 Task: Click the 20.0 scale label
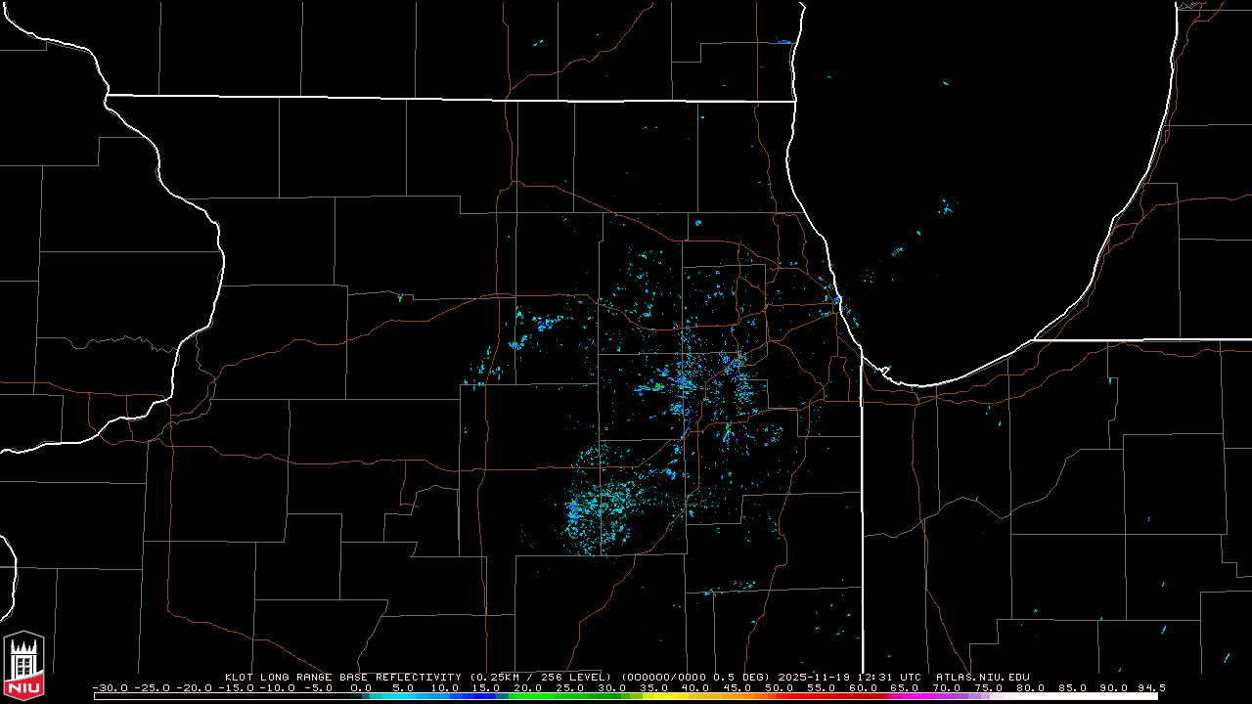526,687
